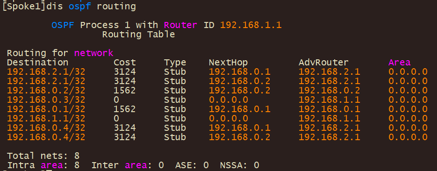Image resolution: width=437 pixels, height=171 pixels.
Task: Click the Cost column header
Action: [x=125, y=62]
